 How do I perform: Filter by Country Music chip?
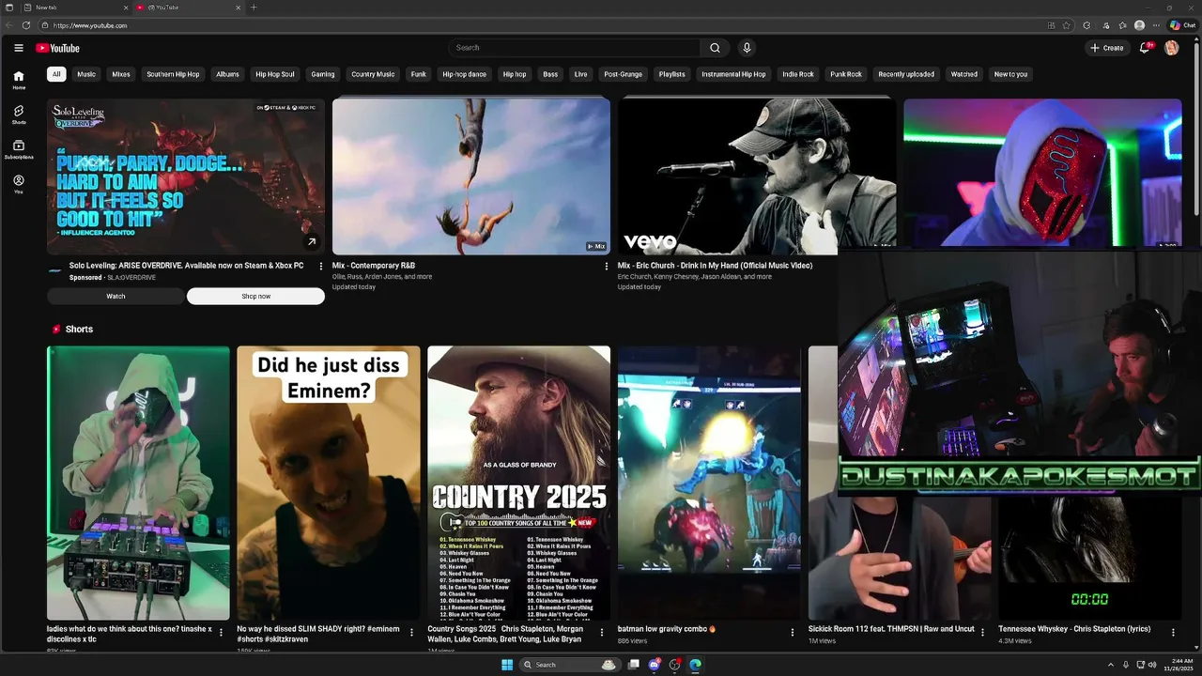tap(373, 74)
